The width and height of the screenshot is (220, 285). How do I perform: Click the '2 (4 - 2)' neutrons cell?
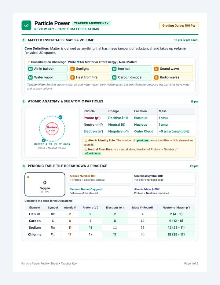pos(176,214)
